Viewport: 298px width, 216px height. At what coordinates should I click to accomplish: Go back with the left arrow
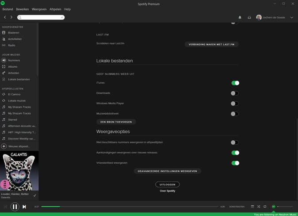pyautogui.click(x=5, y=17)
